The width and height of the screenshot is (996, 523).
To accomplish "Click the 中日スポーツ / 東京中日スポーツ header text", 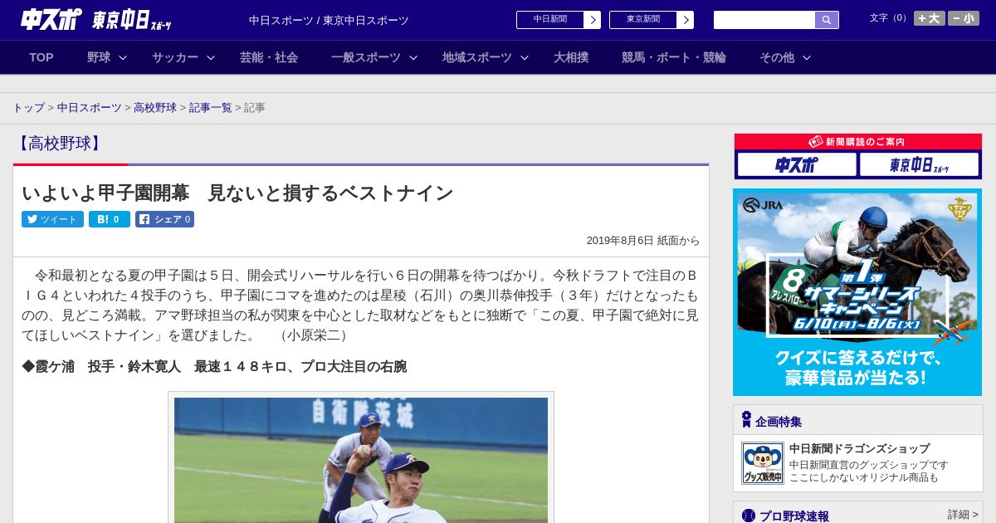I will 329,21.
